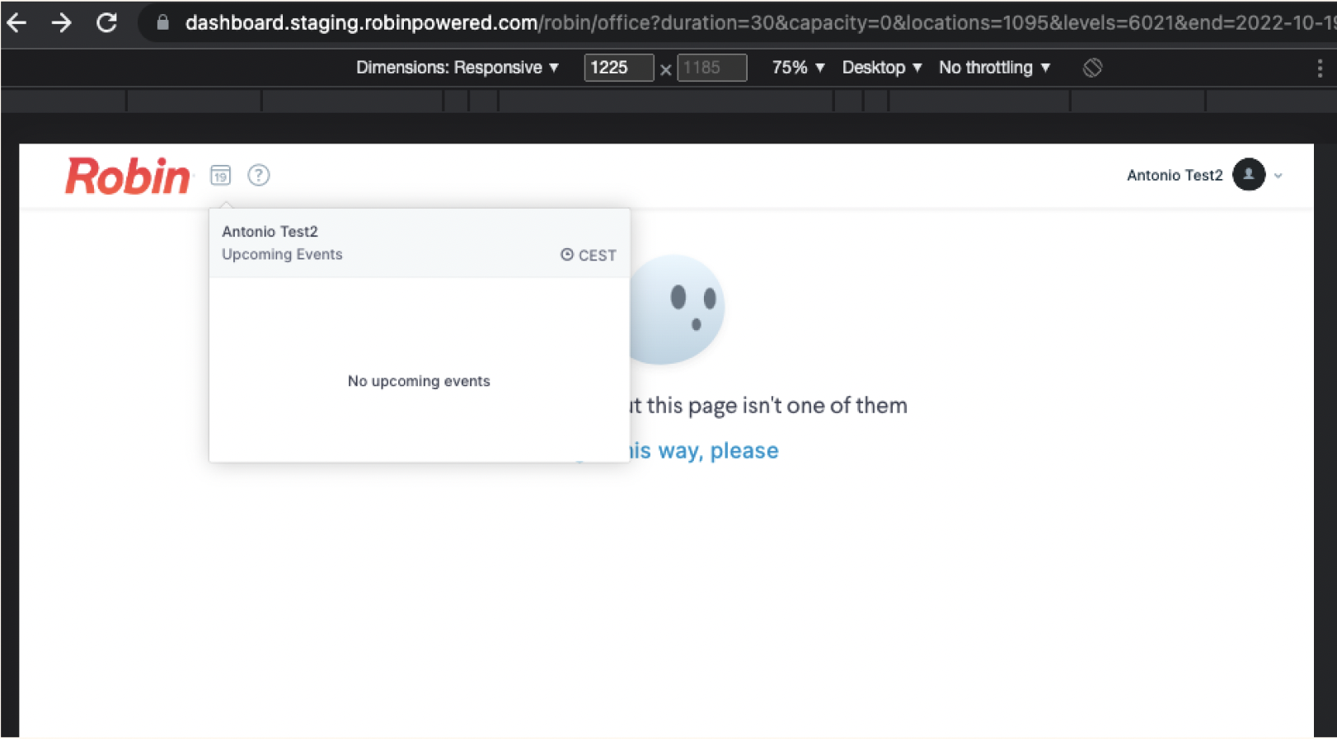
Task: Click the ghost illustration
Action: pyautogui.click(x=677, y=308)
